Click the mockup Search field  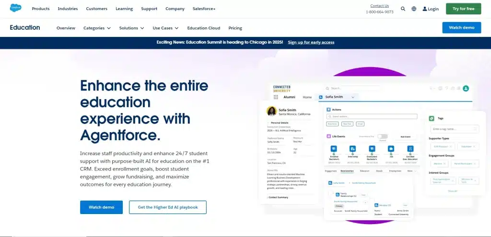(x=352, y=89)
